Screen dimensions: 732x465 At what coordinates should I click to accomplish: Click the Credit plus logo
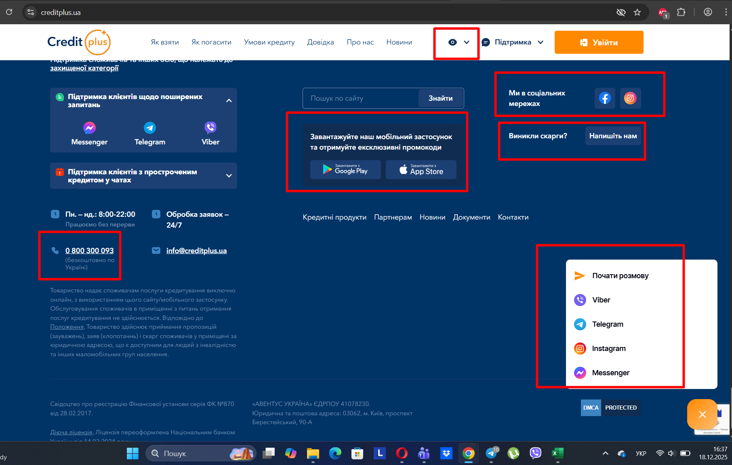[79, 42]
